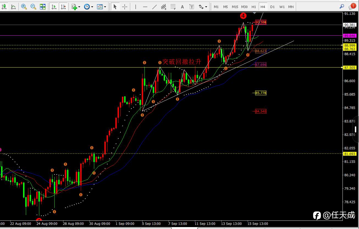
Task: Click the red circled 4 marker at chart top
Action: [243, 16]
